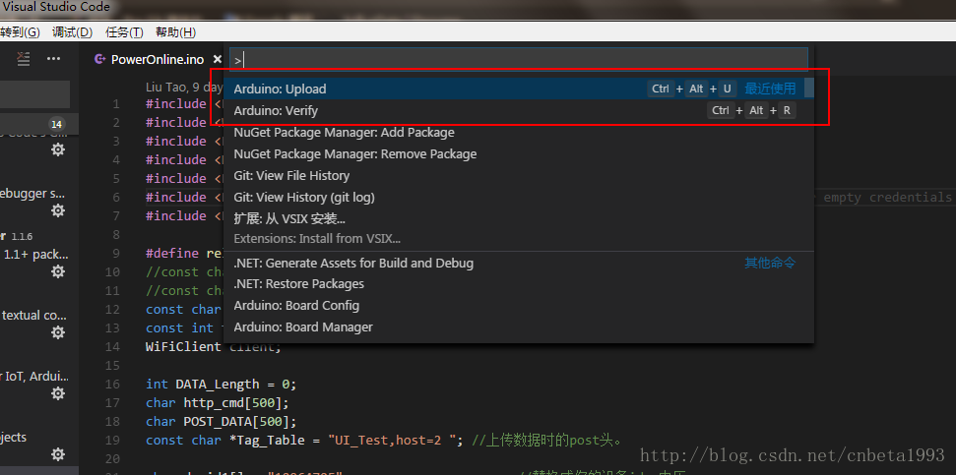956x475 pixels.
Task: Switch to the PowerOnline.ino tab
Action: tap(158, 59)
